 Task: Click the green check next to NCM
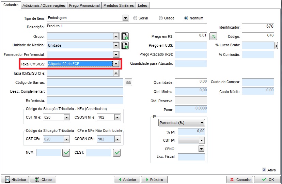66,153
